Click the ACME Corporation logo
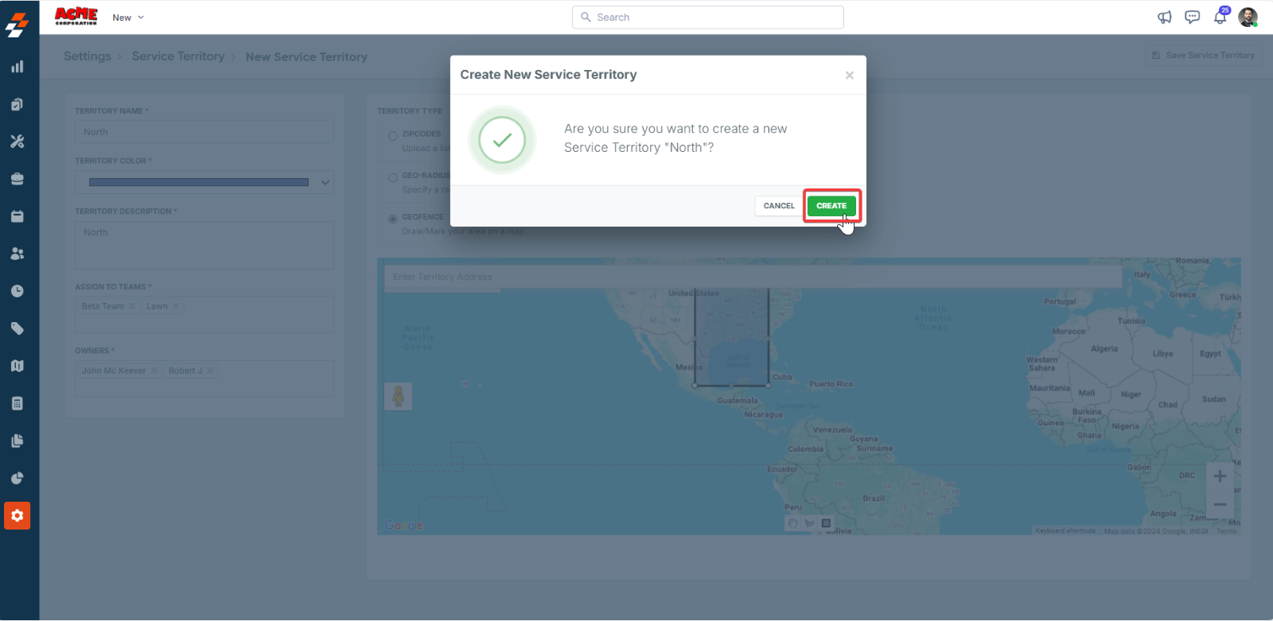Image resolution: width=1273 pixels, height=621 pixels. click(x=76, y=17)
